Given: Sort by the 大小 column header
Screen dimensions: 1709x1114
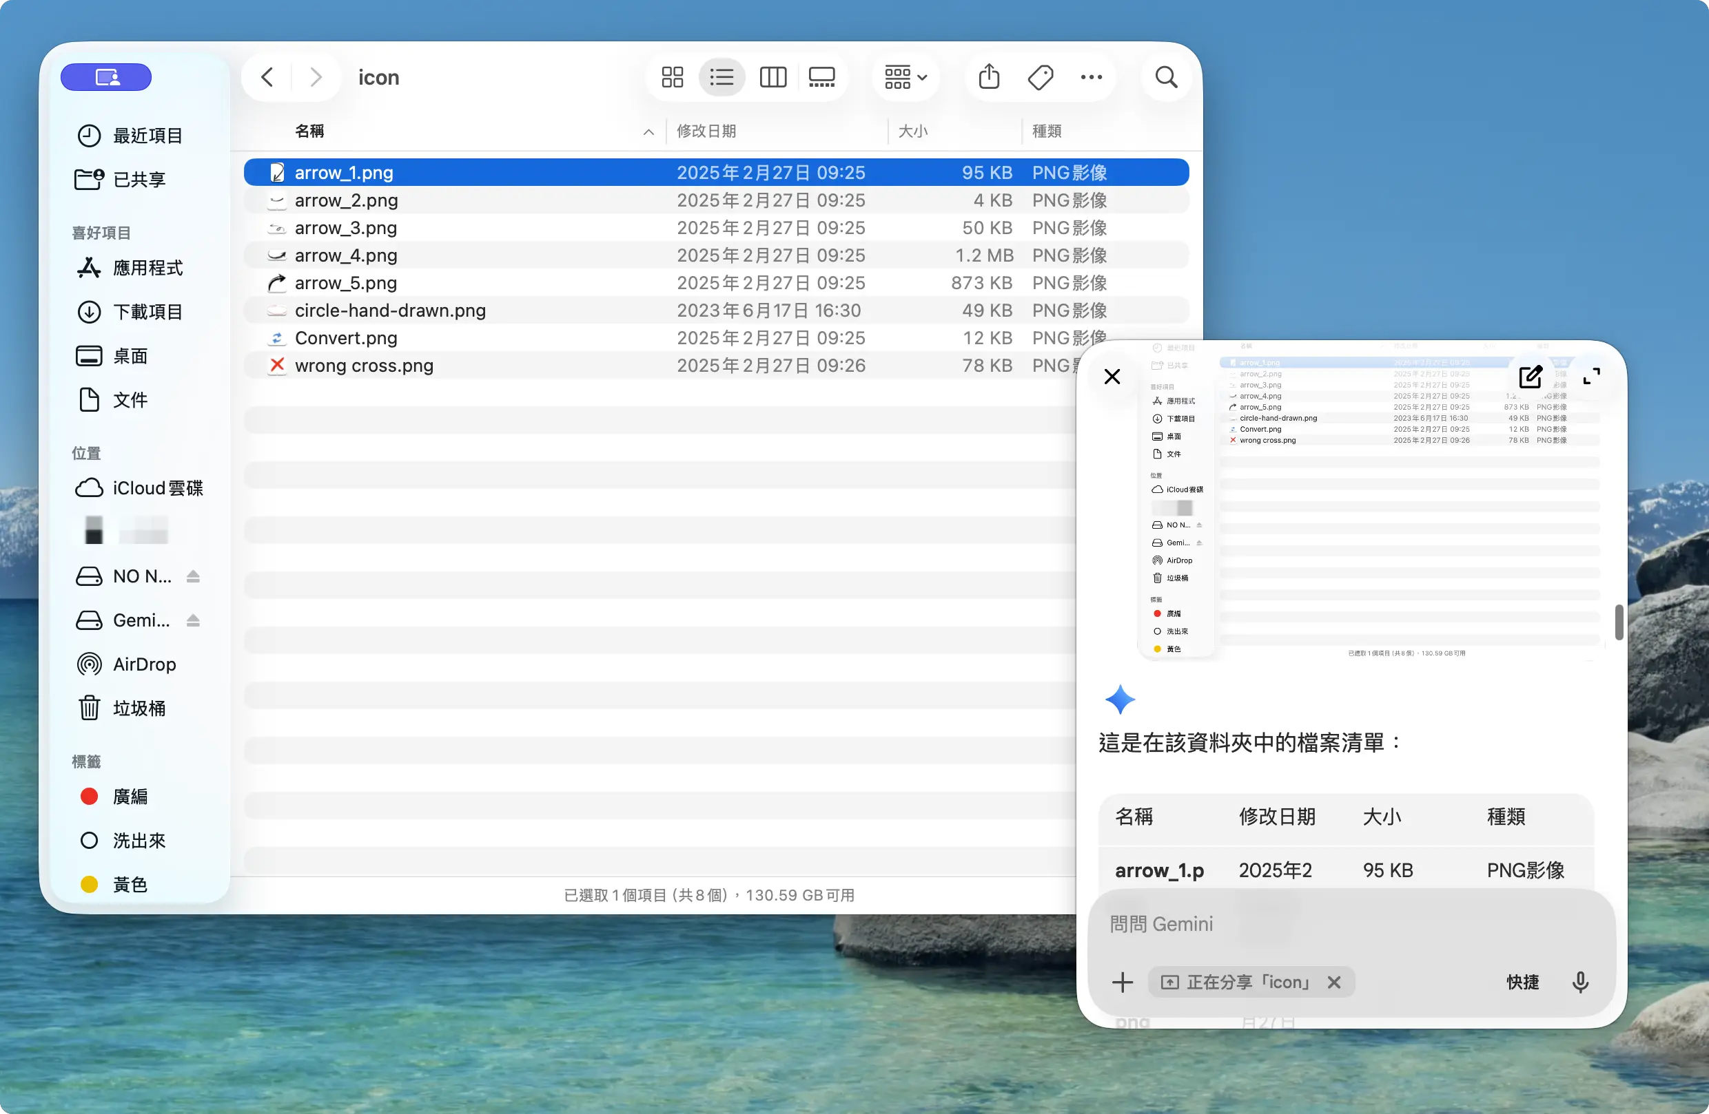Looking at the screenshot, I should coord(912,132).
